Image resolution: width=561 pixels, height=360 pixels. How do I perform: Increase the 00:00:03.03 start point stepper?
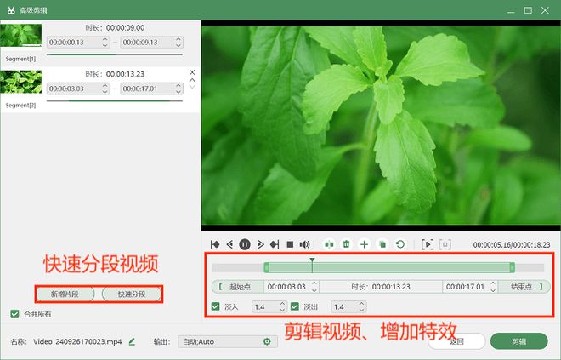tap(314, 283)
